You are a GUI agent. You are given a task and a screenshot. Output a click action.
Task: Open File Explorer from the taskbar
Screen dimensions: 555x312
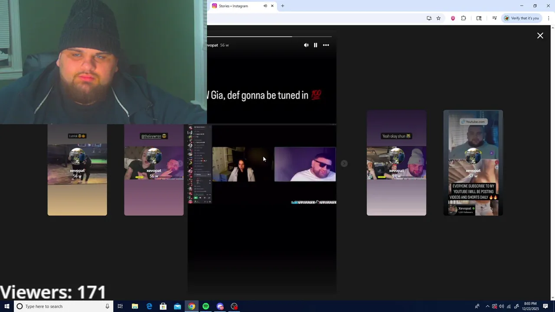pos(135,306)
